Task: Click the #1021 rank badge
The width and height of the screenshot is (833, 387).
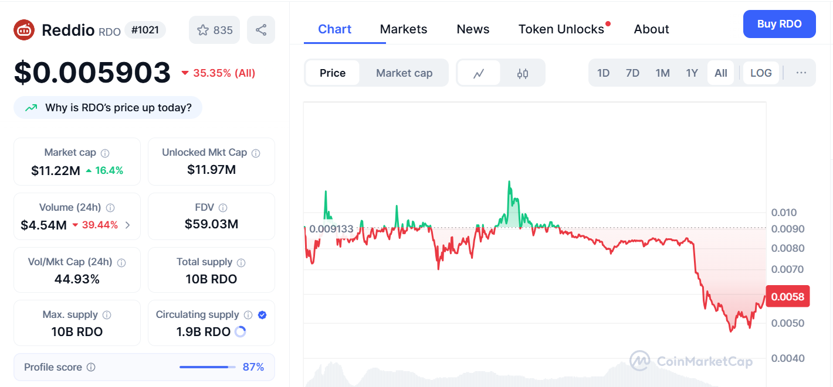Action: [145, 30]
